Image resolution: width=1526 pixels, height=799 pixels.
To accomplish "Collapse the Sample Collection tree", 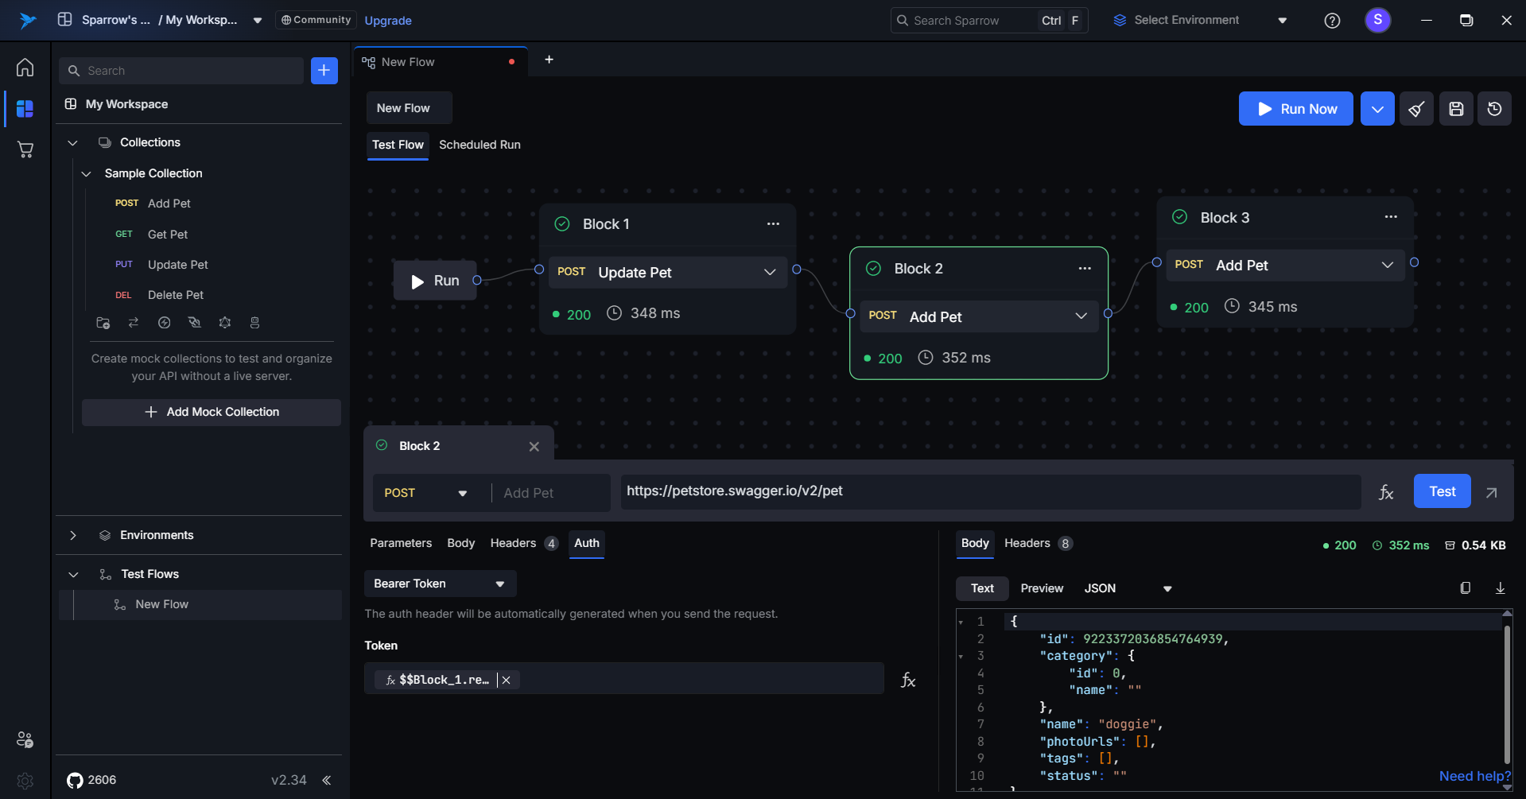I will 87,173.
